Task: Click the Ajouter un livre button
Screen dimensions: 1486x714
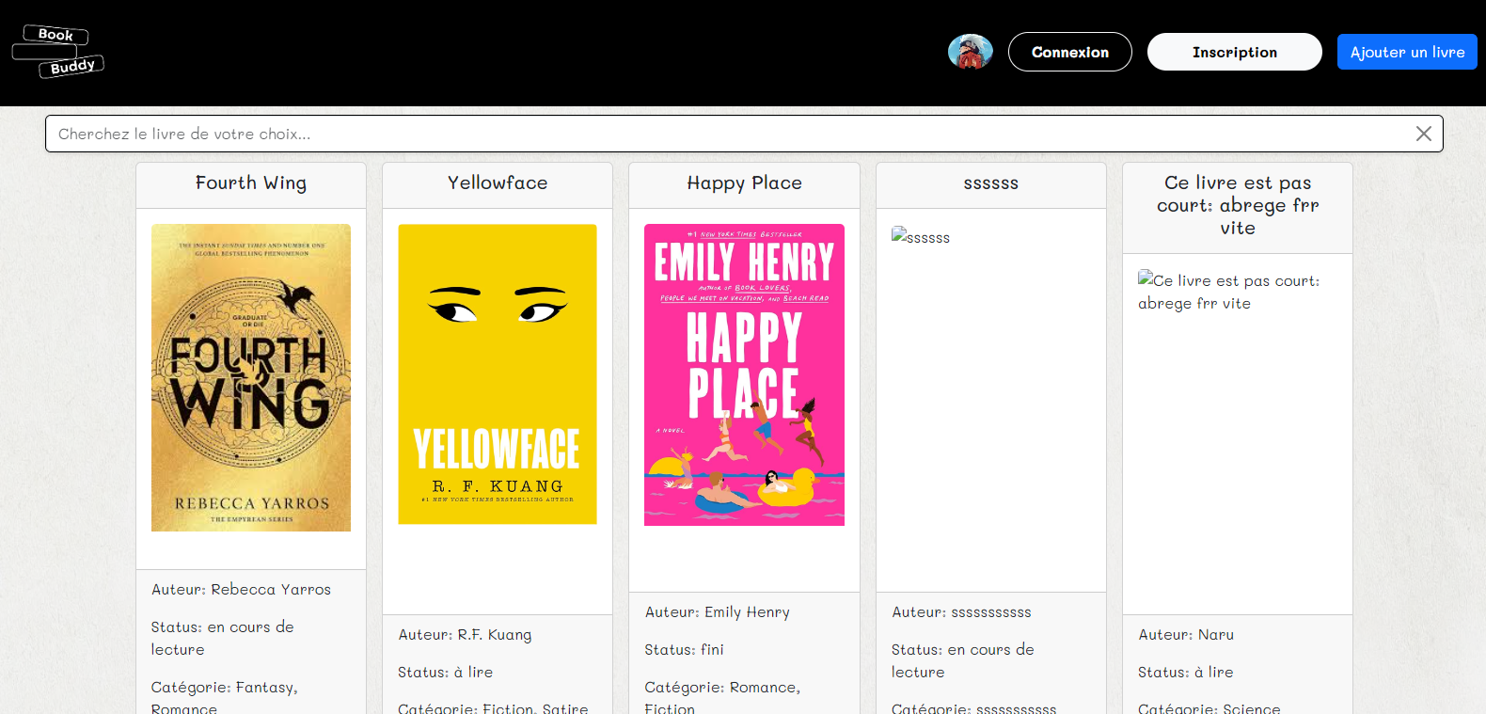Action: [x=1407, y=52]
